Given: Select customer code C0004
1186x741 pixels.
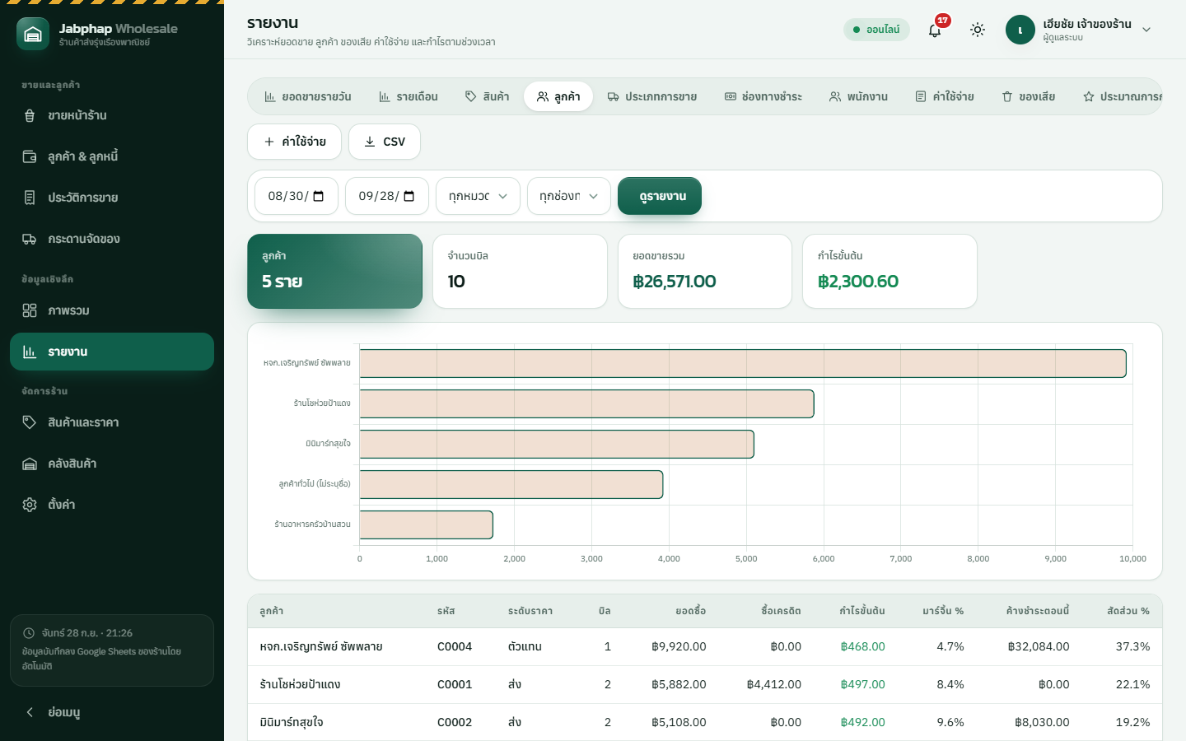Looking at the screenshot, I should [x=455, y=646].
